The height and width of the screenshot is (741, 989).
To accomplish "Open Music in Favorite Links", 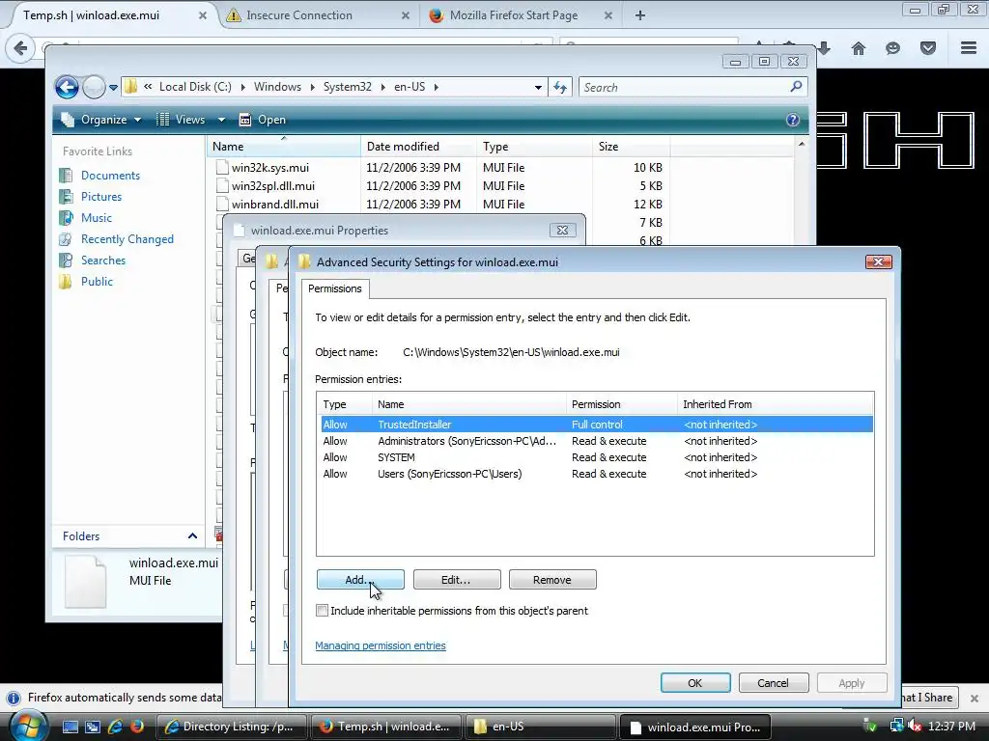I will (96, 218).
